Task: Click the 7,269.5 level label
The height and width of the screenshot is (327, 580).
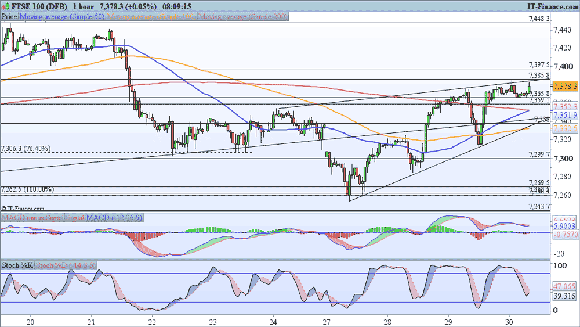Action: coord(539,182)
